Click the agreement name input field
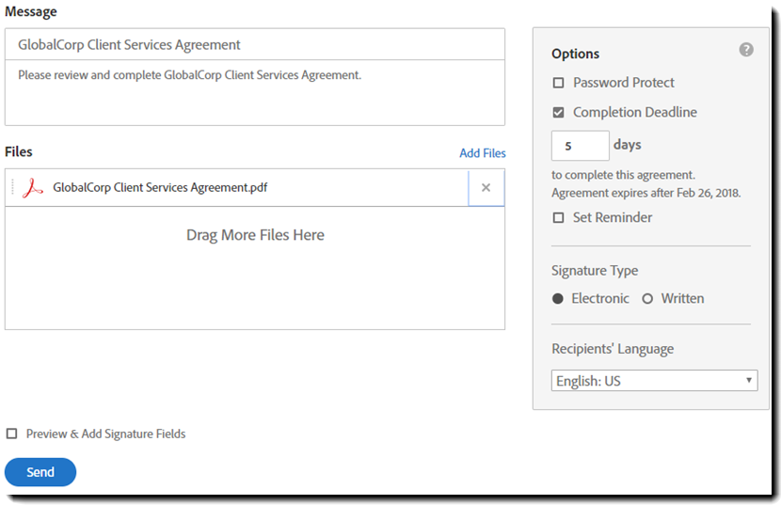Screen dimensions: 781x505 254,44
